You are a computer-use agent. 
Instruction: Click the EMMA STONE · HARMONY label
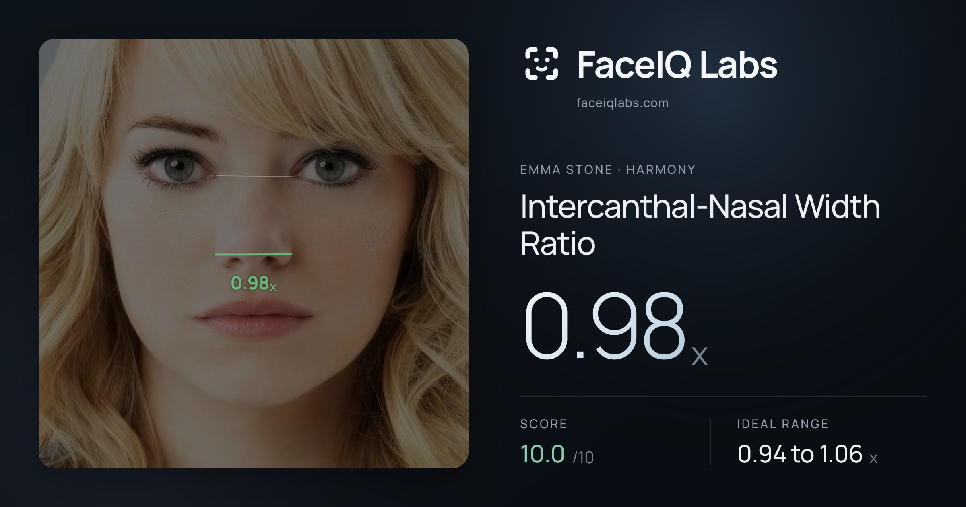tap(607, 169)
